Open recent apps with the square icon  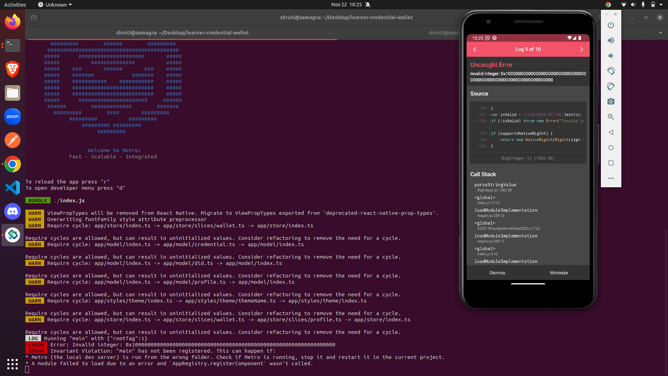(x=611, y=163)
